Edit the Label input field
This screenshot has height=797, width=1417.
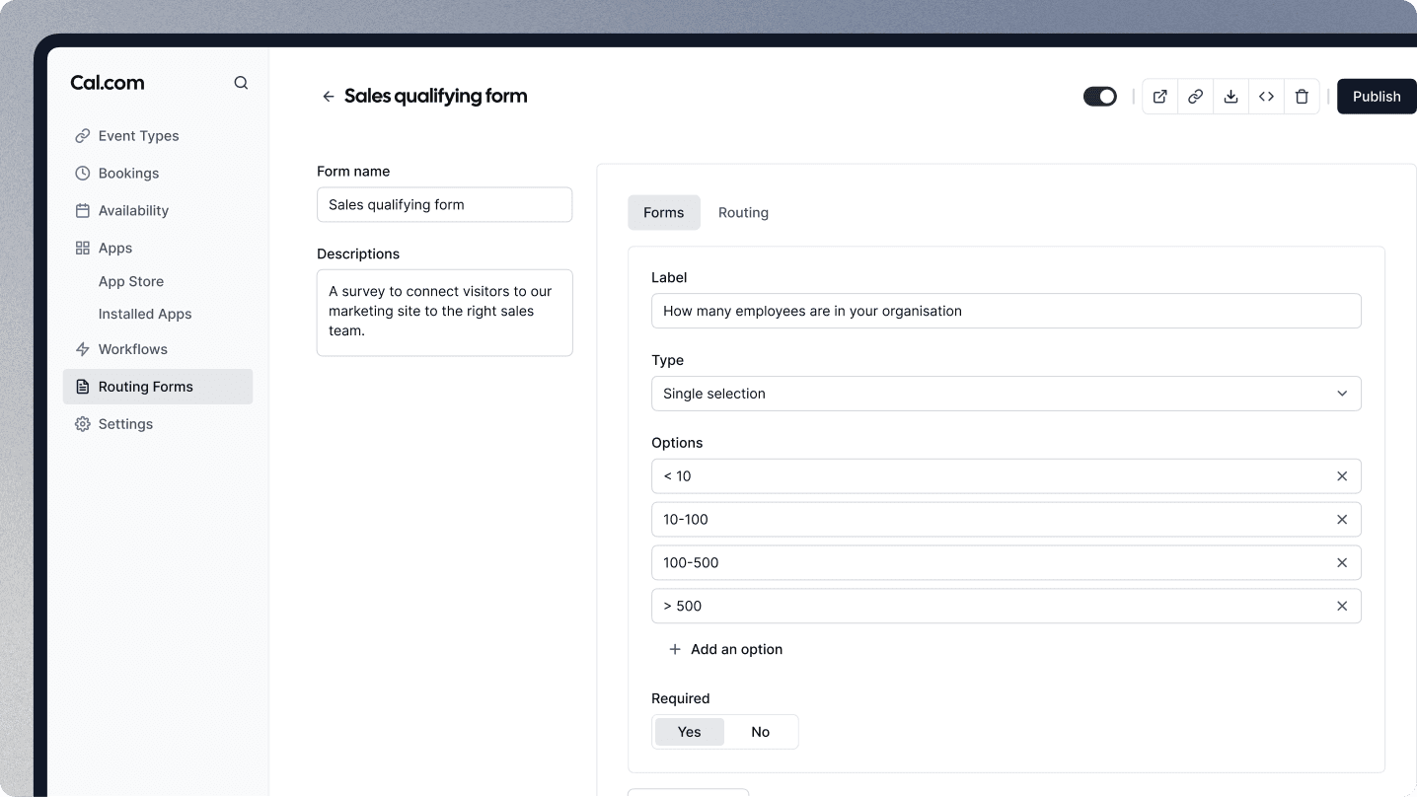point(1007,311)
